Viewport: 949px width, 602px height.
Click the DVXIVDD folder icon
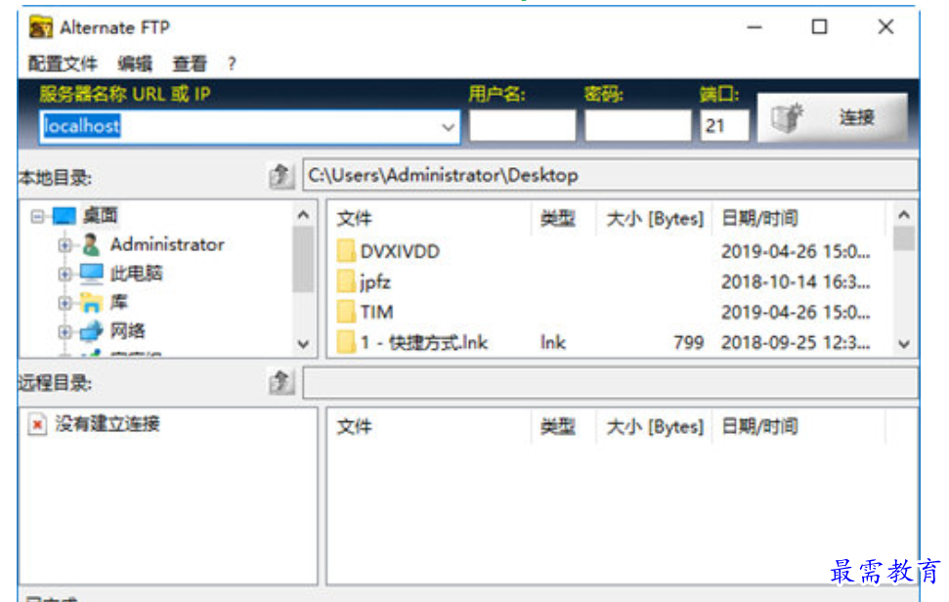pyautogui.click(x=346, y=250)
